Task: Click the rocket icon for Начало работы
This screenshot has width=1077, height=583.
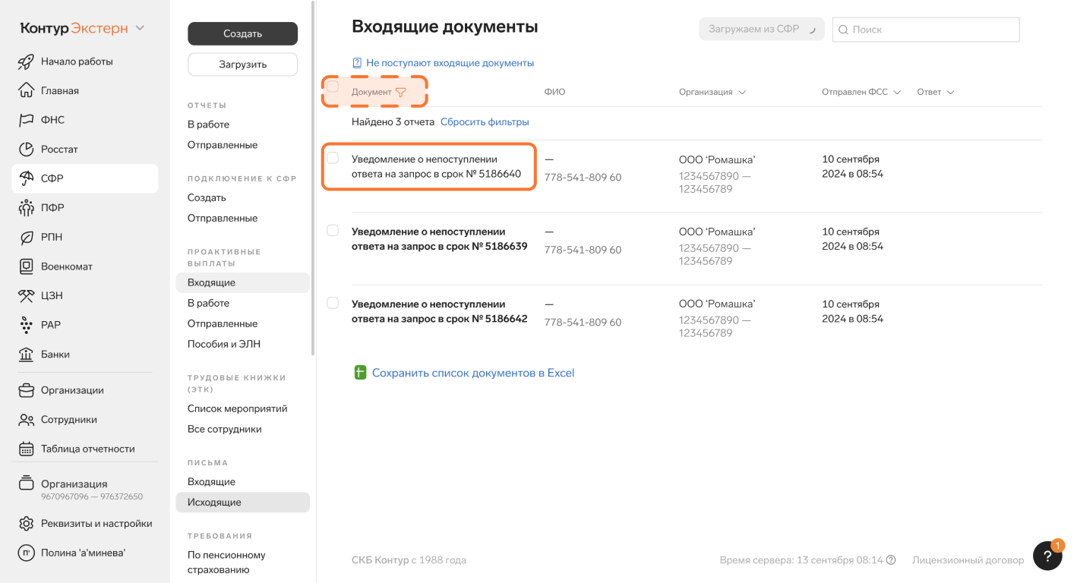Action: (27, 61)
